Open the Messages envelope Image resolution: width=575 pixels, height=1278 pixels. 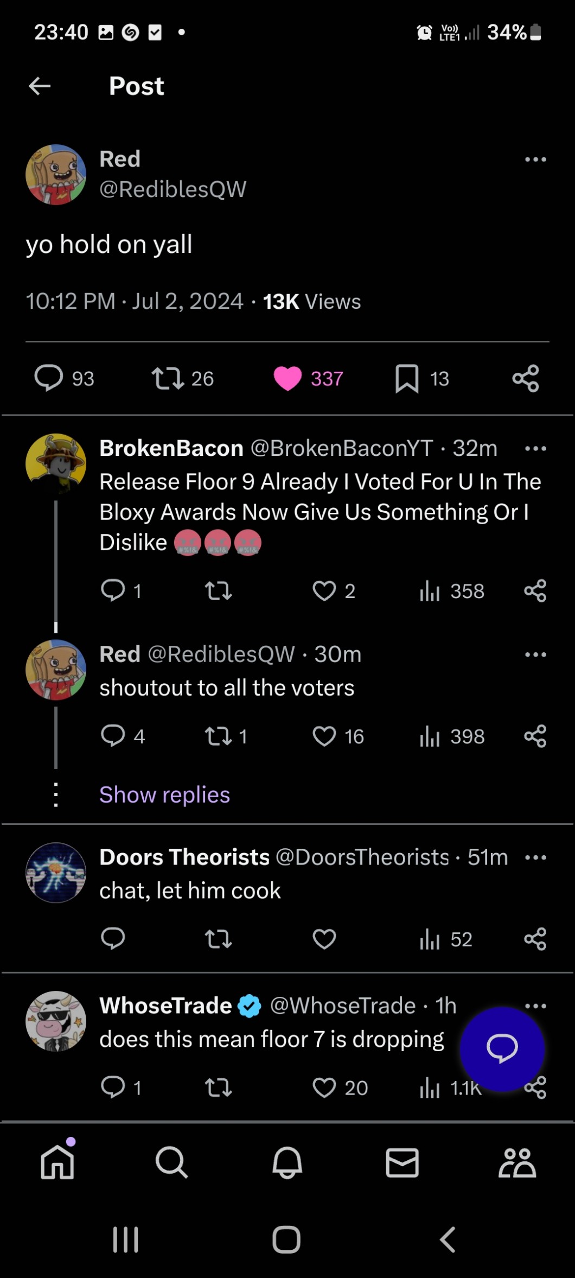point(402,1162)
